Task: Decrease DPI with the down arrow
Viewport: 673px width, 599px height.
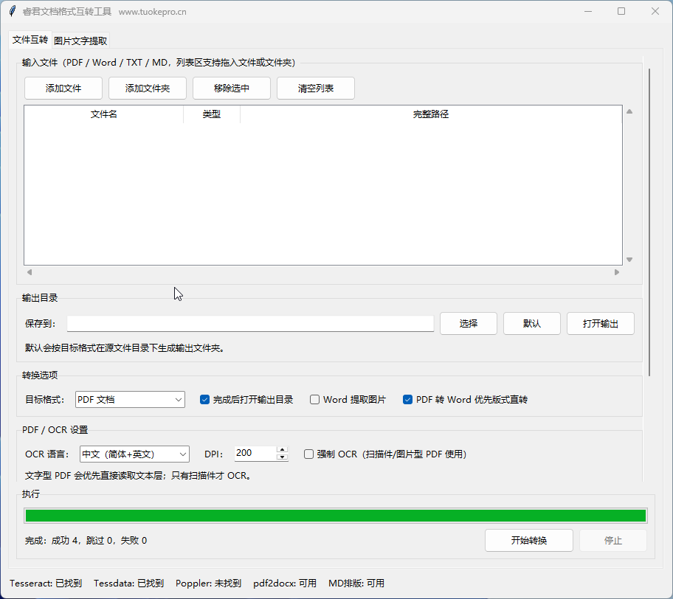Action: point(282,457)
